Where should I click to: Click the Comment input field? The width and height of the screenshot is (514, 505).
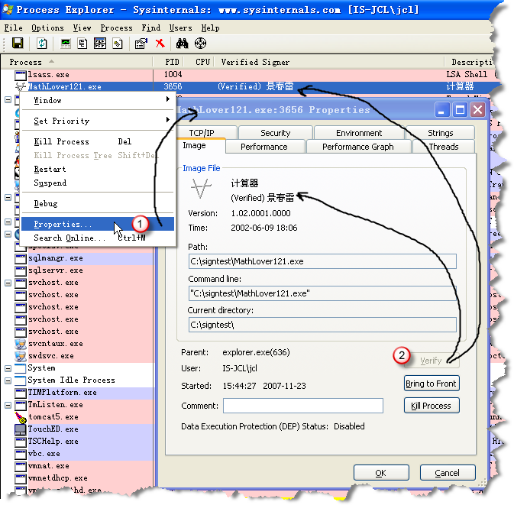click(303, 406)
